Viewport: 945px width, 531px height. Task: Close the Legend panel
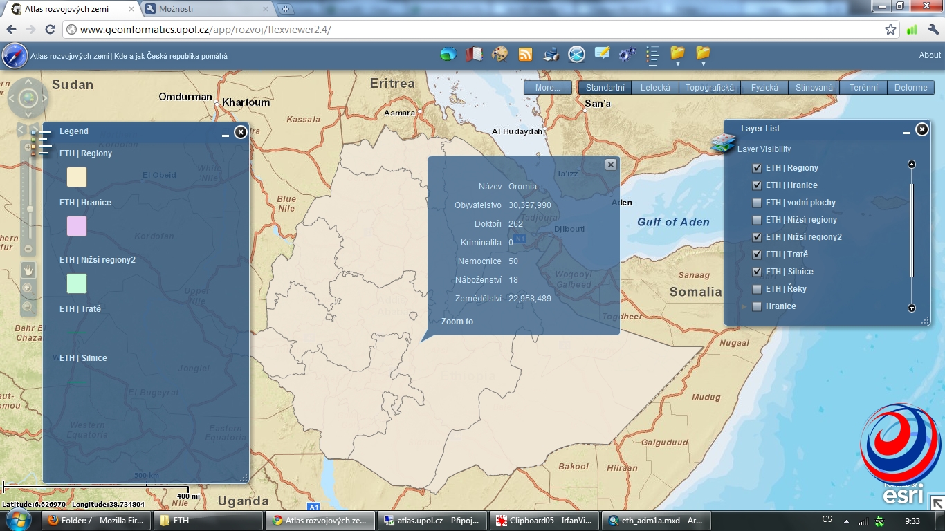pyautogui.click(x=240, y=132)
